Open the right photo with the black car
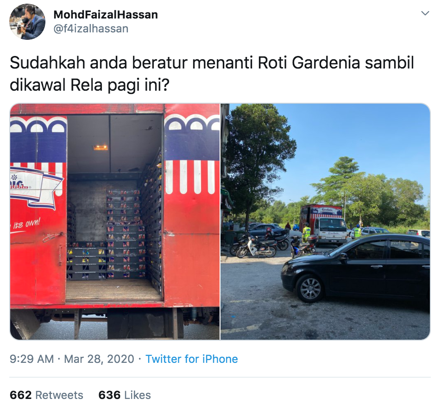 pyautogui.click(x=325, y=222)
